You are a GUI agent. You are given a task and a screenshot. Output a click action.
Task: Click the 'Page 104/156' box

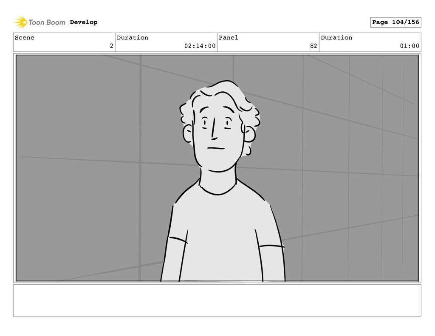(395, 22)
